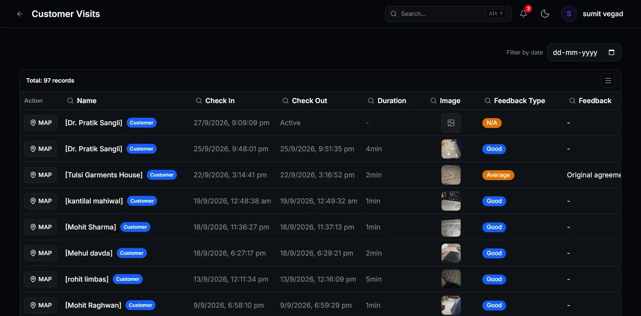This screenshot has width=641, height=316.
Task: Toggle dark mode moon icon
Action: (x=545, y=14)
